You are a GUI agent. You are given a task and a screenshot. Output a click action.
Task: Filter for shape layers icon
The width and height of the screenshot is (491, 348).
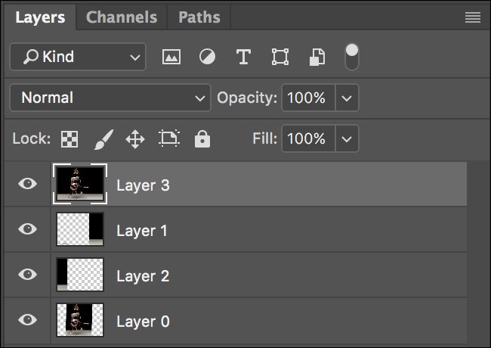click(x=280, y=57)
